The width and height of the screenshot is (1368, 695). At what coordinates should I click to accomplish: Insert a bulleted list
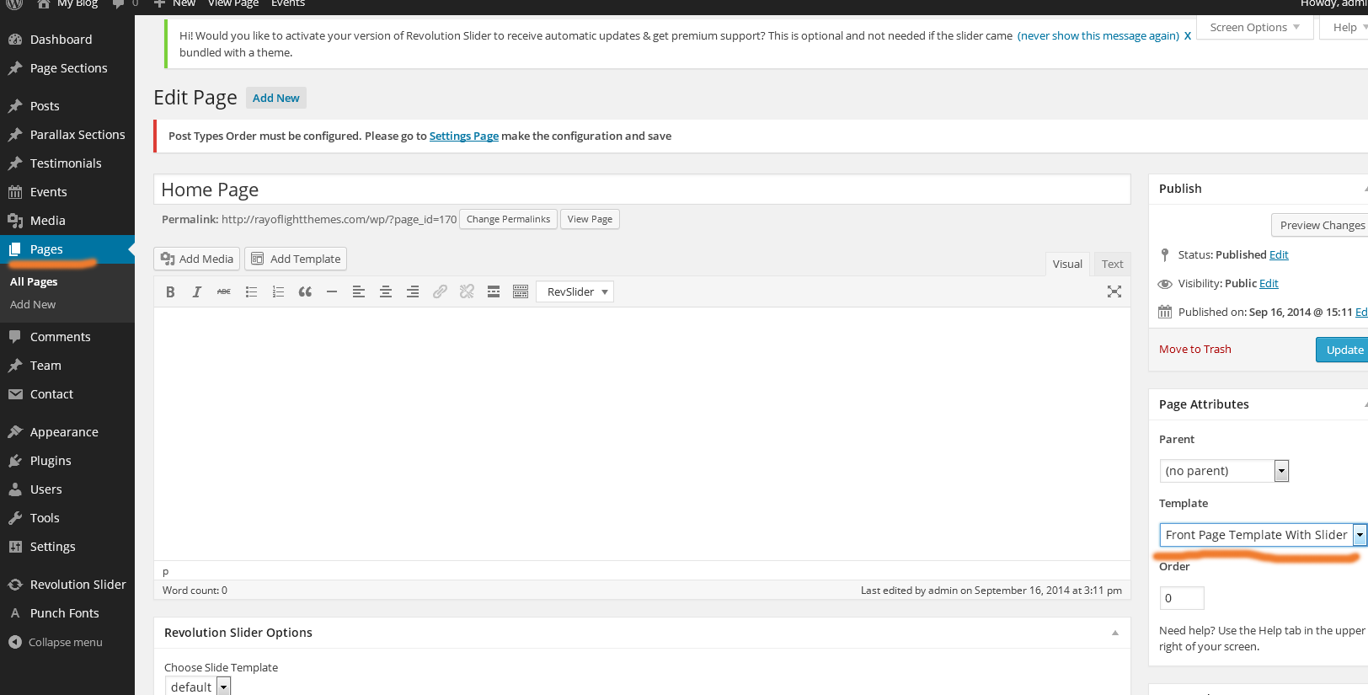click(x=251, y=291)
